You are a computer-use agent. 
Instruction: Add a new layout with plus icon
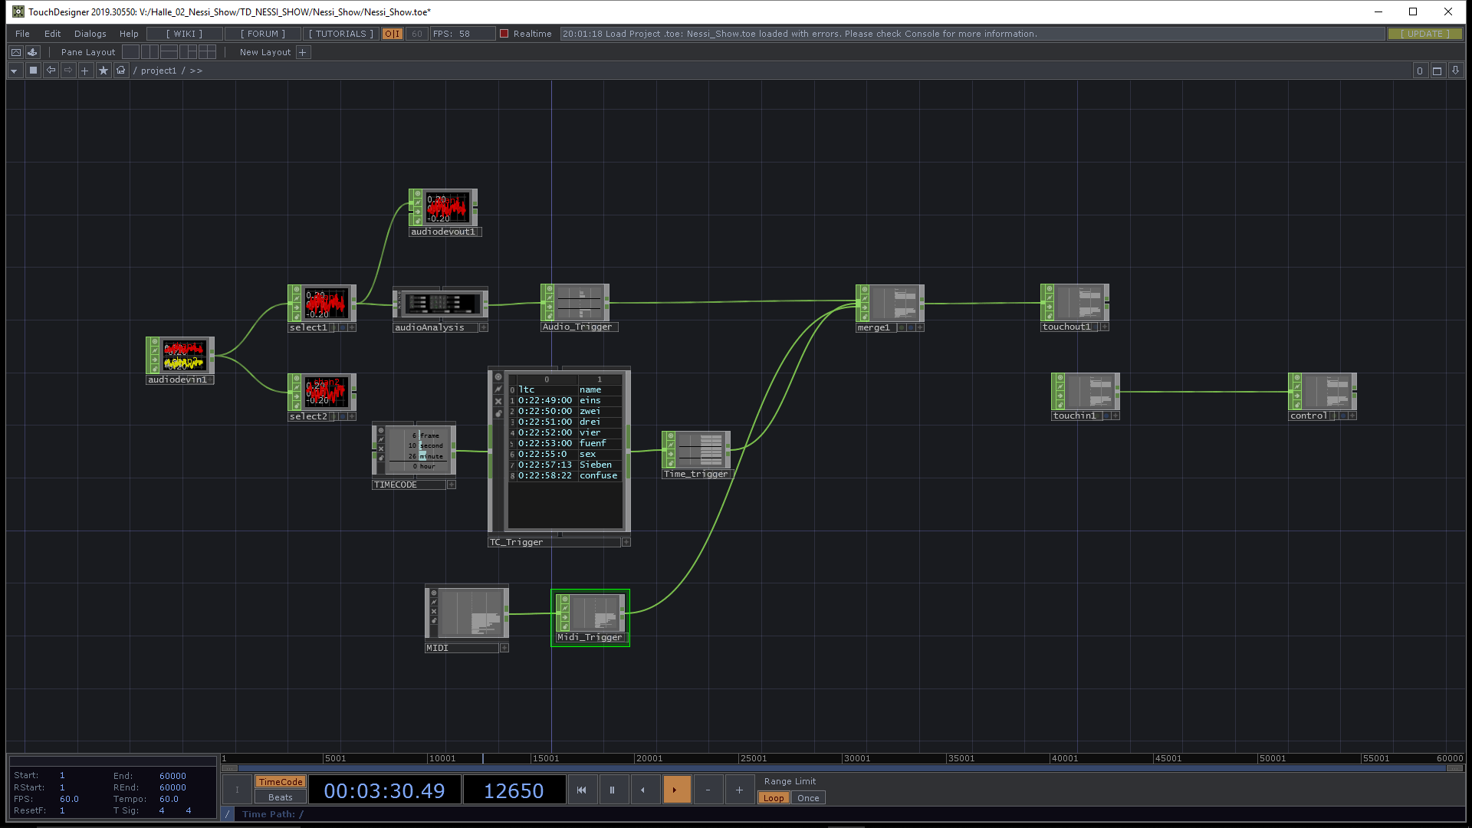[303, 52]
